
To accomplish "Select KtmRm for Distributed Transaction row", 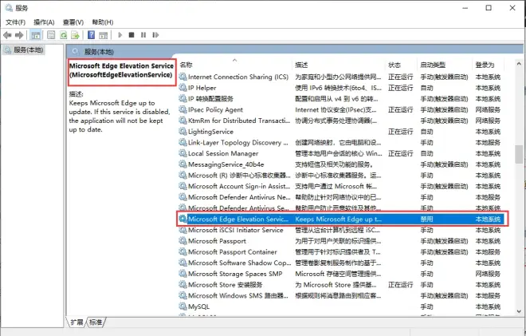I will (340, 121).
